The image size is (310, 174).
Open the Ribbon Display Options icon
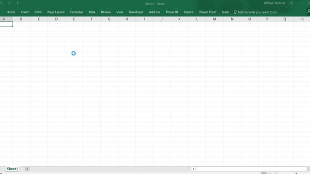[292, 3]
